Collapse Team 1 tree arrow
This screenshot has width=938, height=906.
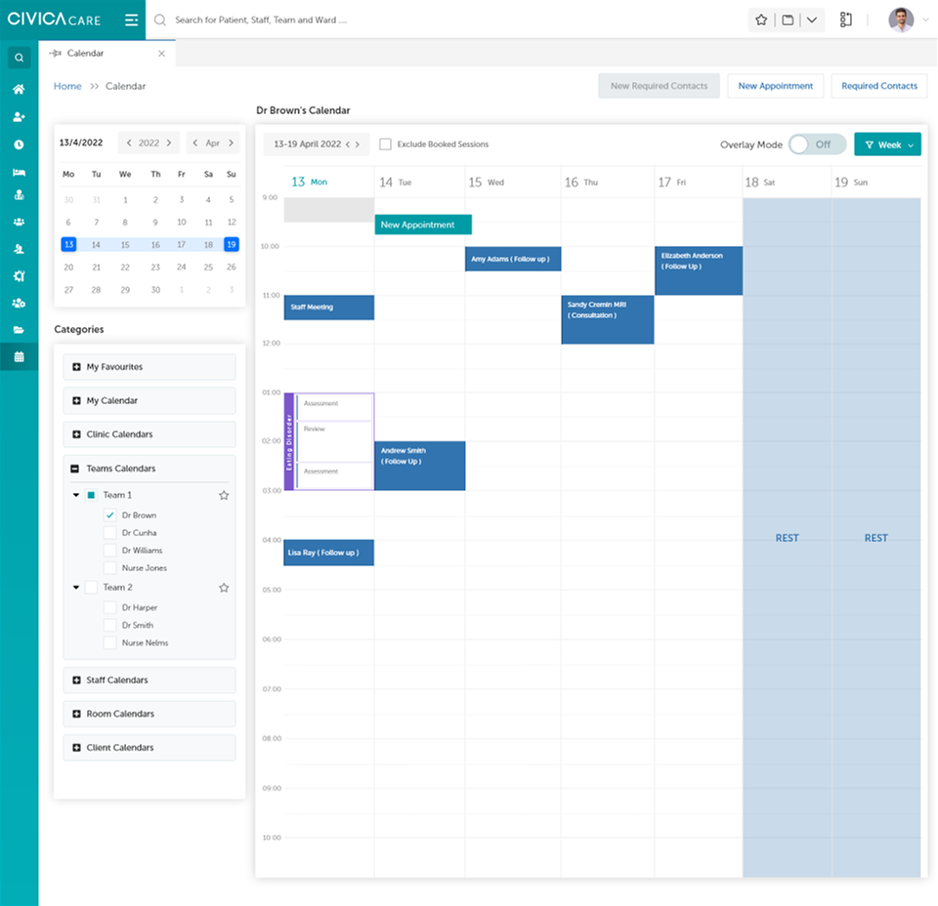[76, 495]
